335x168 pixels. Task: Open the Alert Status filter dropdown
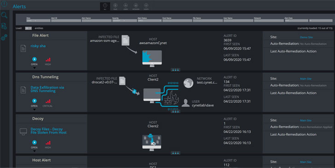coord(150,21)
